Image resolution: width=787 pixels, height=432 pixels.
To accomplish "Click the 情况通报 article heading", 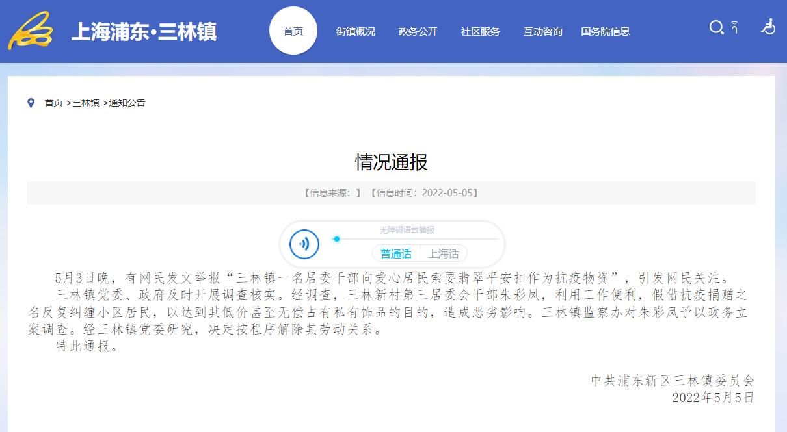I will point(391,162).
